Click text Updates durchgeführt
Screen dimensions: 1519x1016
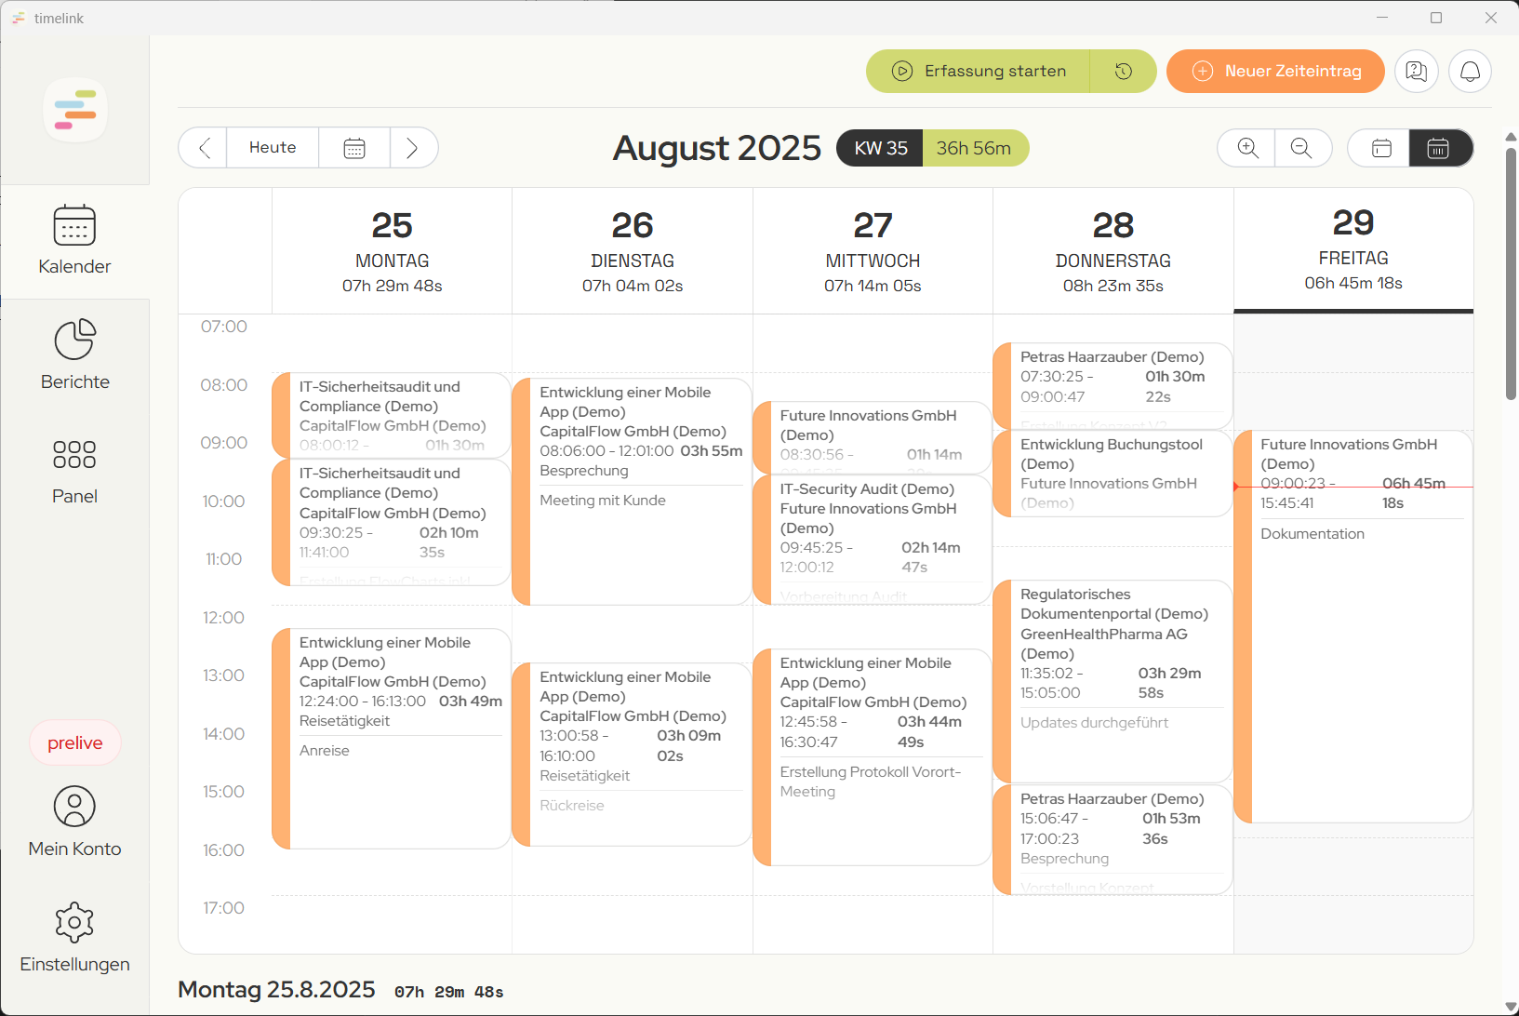pyautogui.click(x=1094, y=723)
